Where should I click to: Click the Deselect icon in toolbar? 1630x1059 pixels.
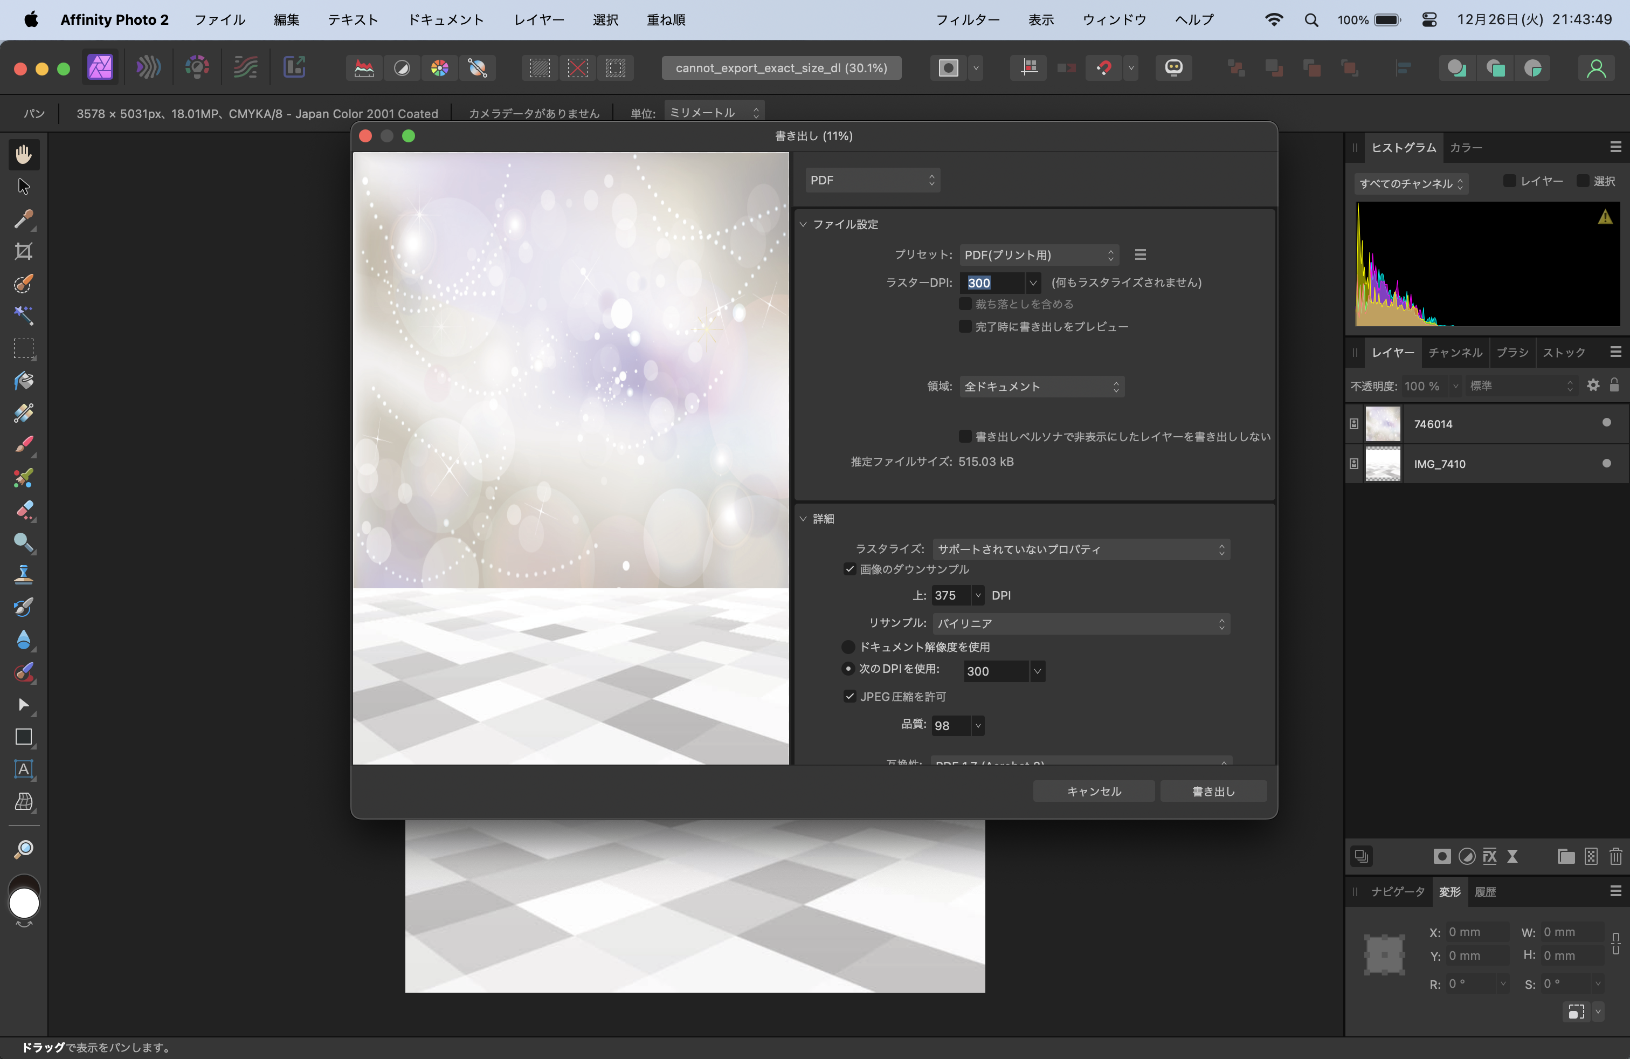[577, 68]
